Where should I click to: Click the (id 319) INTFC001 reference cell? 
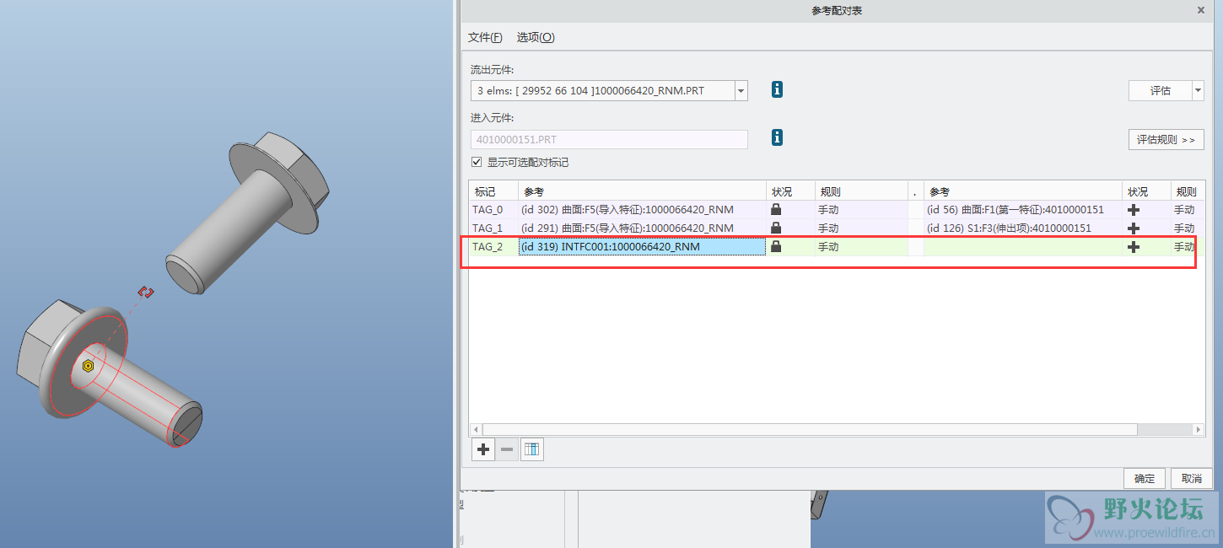coord(642,247)
